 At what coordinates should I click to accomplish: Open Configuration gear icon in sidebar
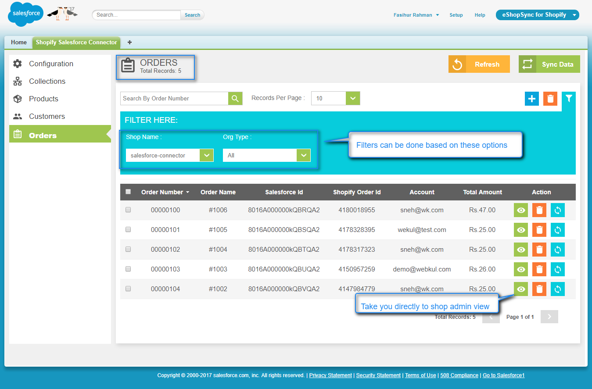[x=18, y=64]
